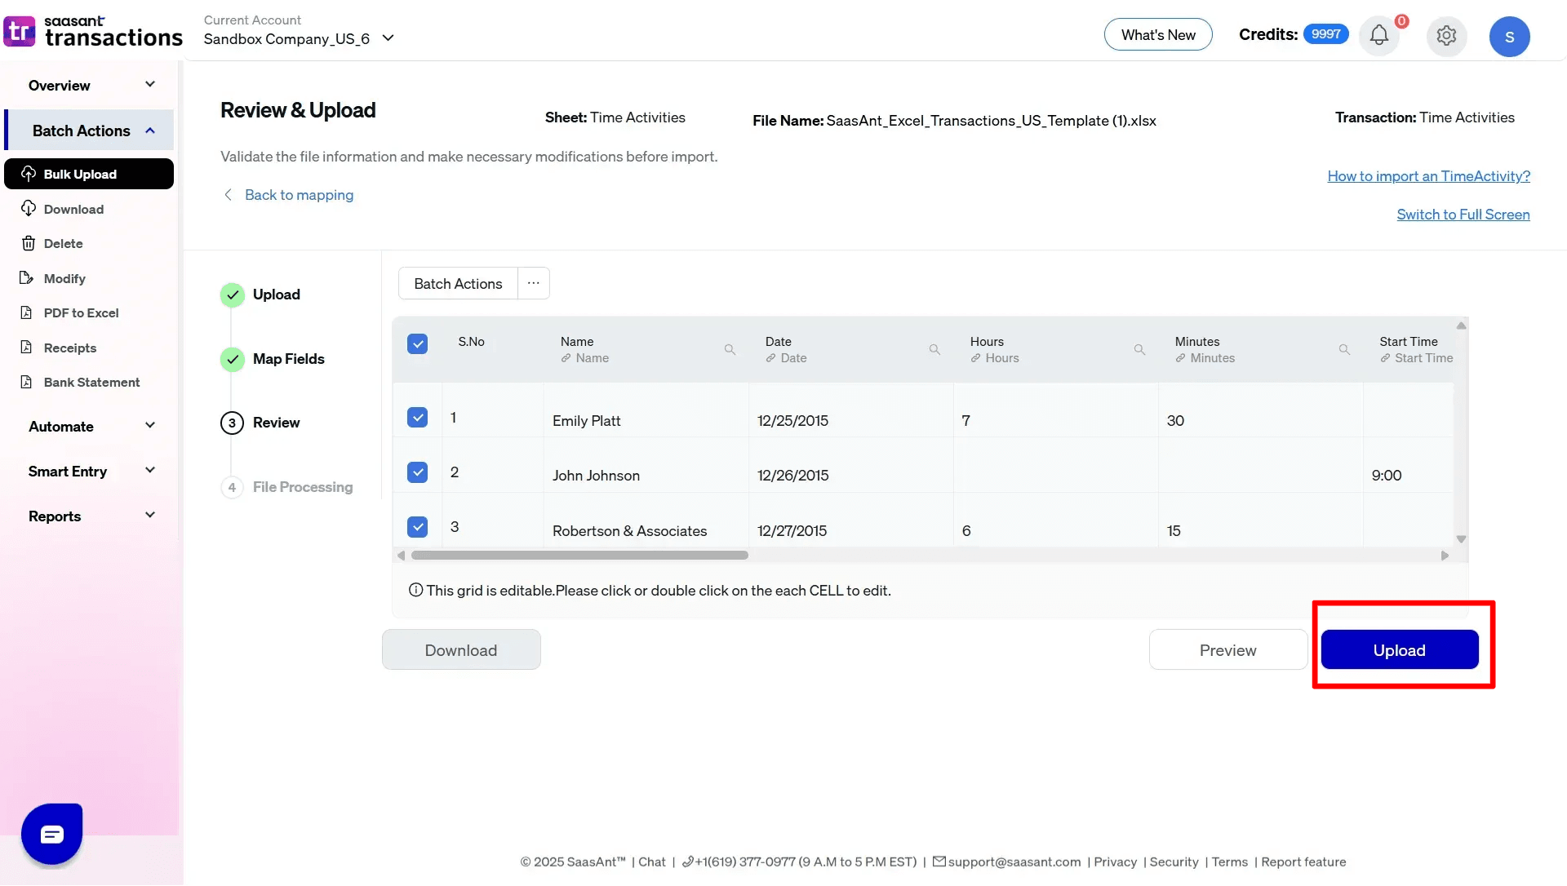1567x886 pixels.
Task: Click the Report feature footer link
Action: point(1303,862)
